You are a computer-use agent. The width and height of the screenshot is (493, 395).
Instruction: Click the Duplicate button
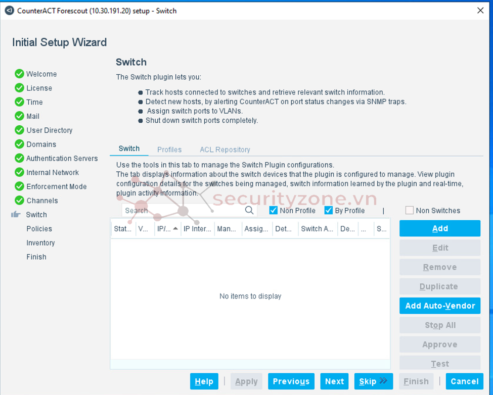pyautogui.click(x=440, y=286)
